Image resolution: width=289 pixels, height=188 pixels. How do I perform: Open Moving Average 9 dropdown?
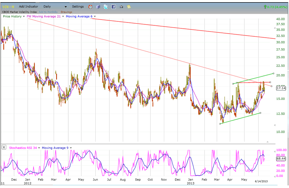[x=71, y=148]
